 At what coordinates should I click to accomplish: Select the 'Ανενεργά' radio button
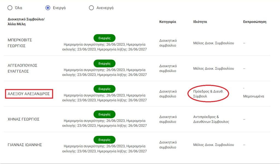(91, 8)
